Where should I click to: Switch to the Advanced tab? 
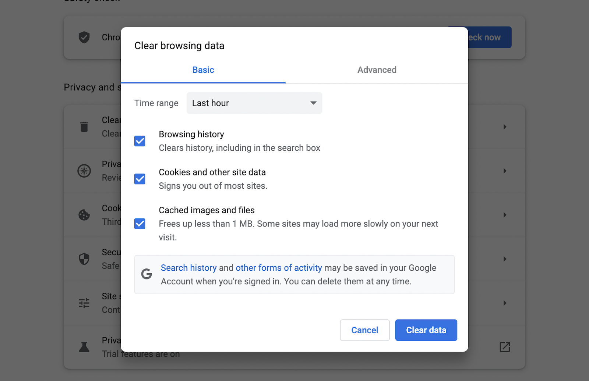click(376, 70)
